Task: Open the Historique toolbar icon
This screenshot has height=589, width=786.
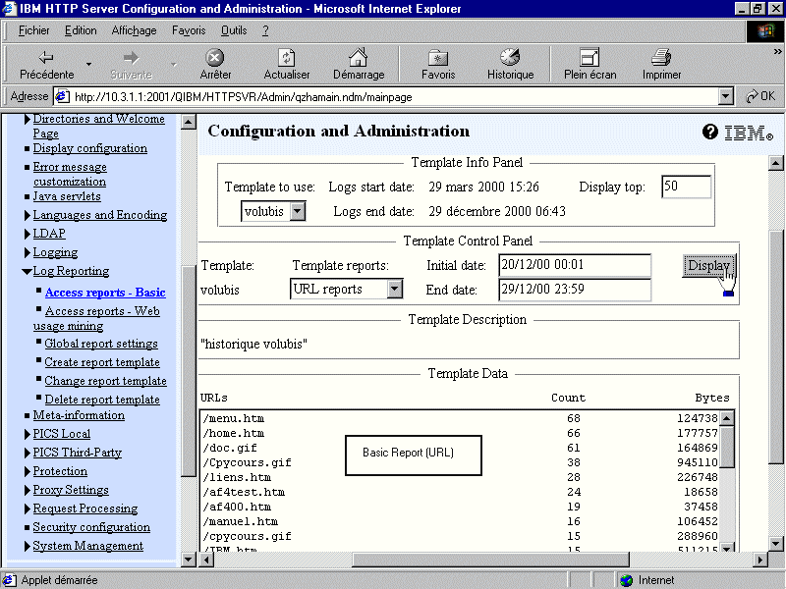Action: (x=510, y=57)
